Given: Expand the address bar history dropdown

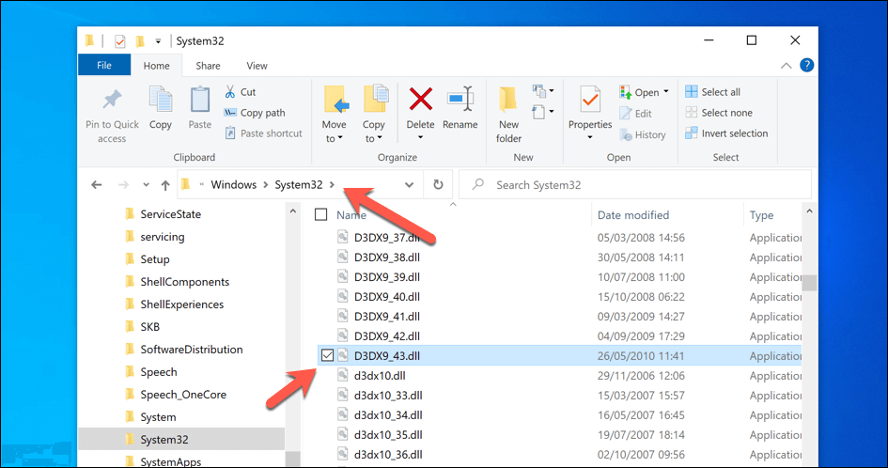Looking at the screenshot, I should click(409, 185).
